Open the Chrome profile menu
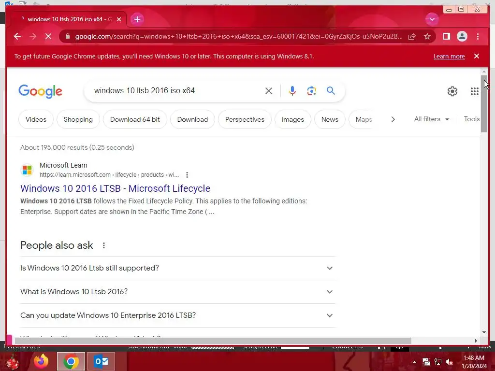This screenshot has height=371, width=495. point(462,37)
